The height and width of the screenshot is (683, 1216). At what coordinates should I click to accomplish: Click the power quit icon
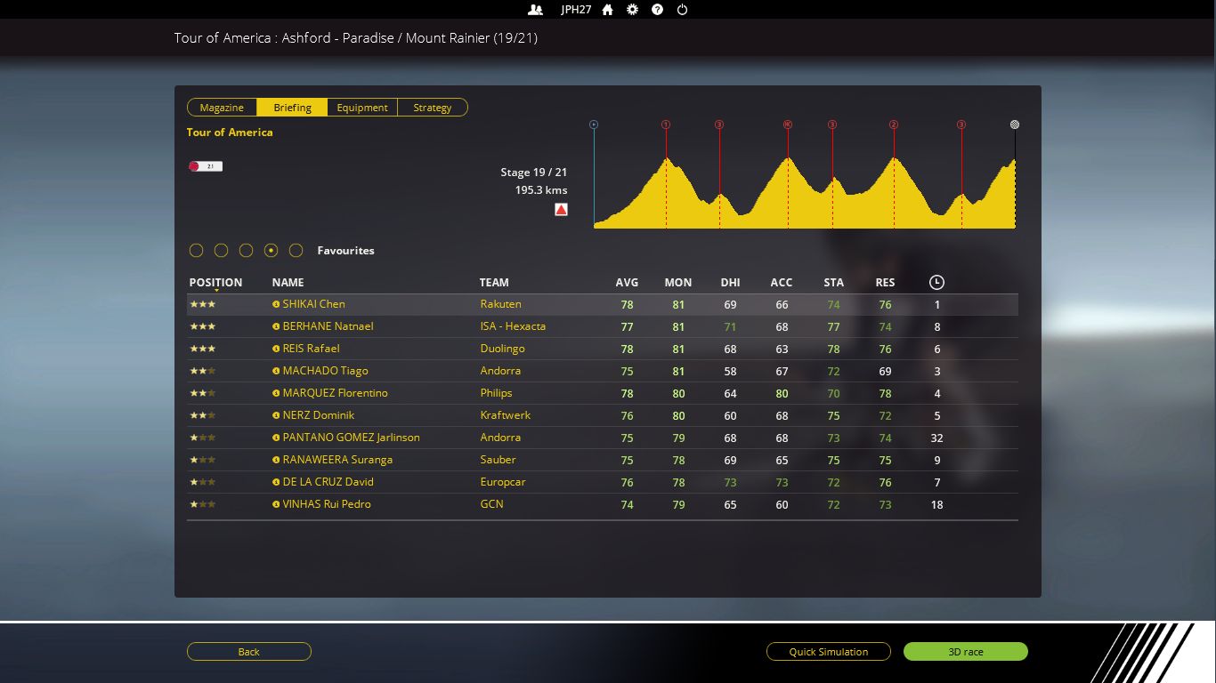[682, 10]
